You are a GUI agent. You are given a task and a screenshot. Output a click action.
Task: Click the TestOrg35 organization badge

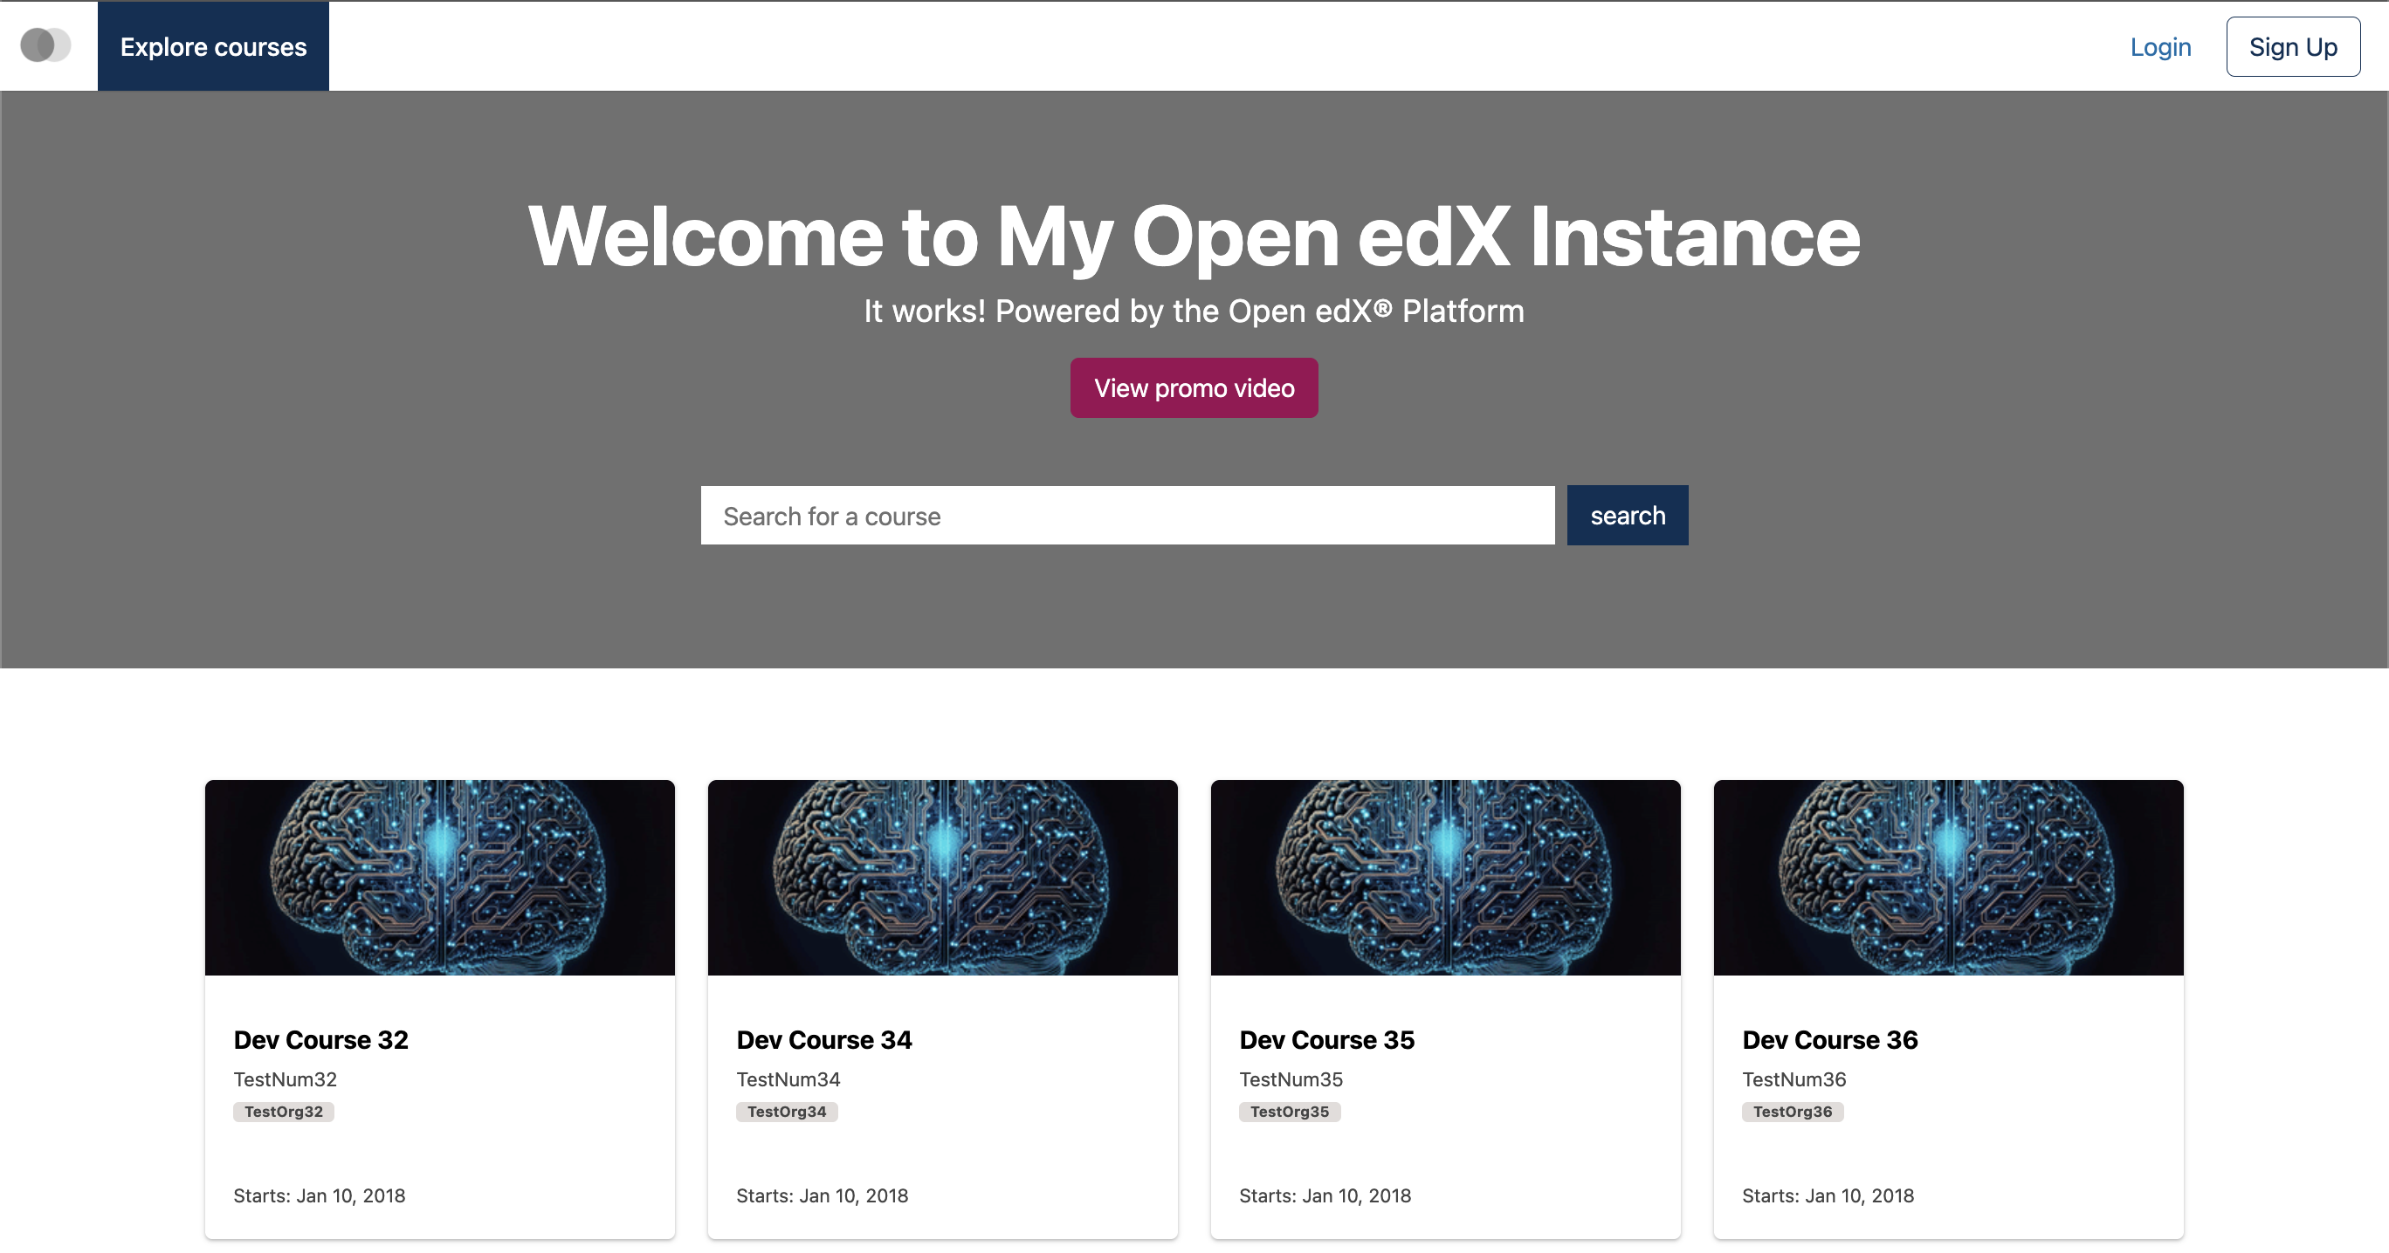(1289, 1111)
